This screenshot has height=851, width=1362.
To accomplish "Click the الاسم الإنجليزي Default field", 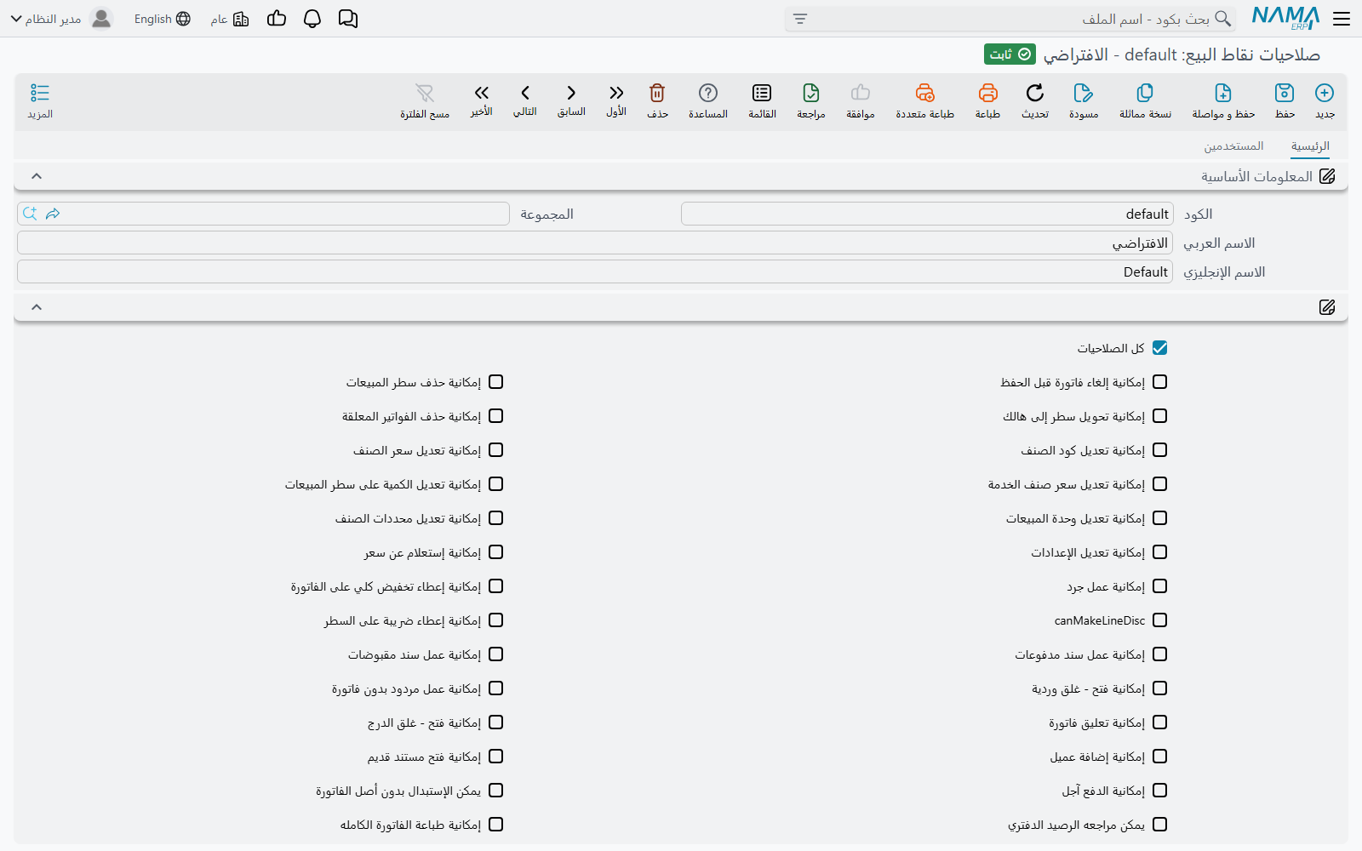I will tap(595, 272).
